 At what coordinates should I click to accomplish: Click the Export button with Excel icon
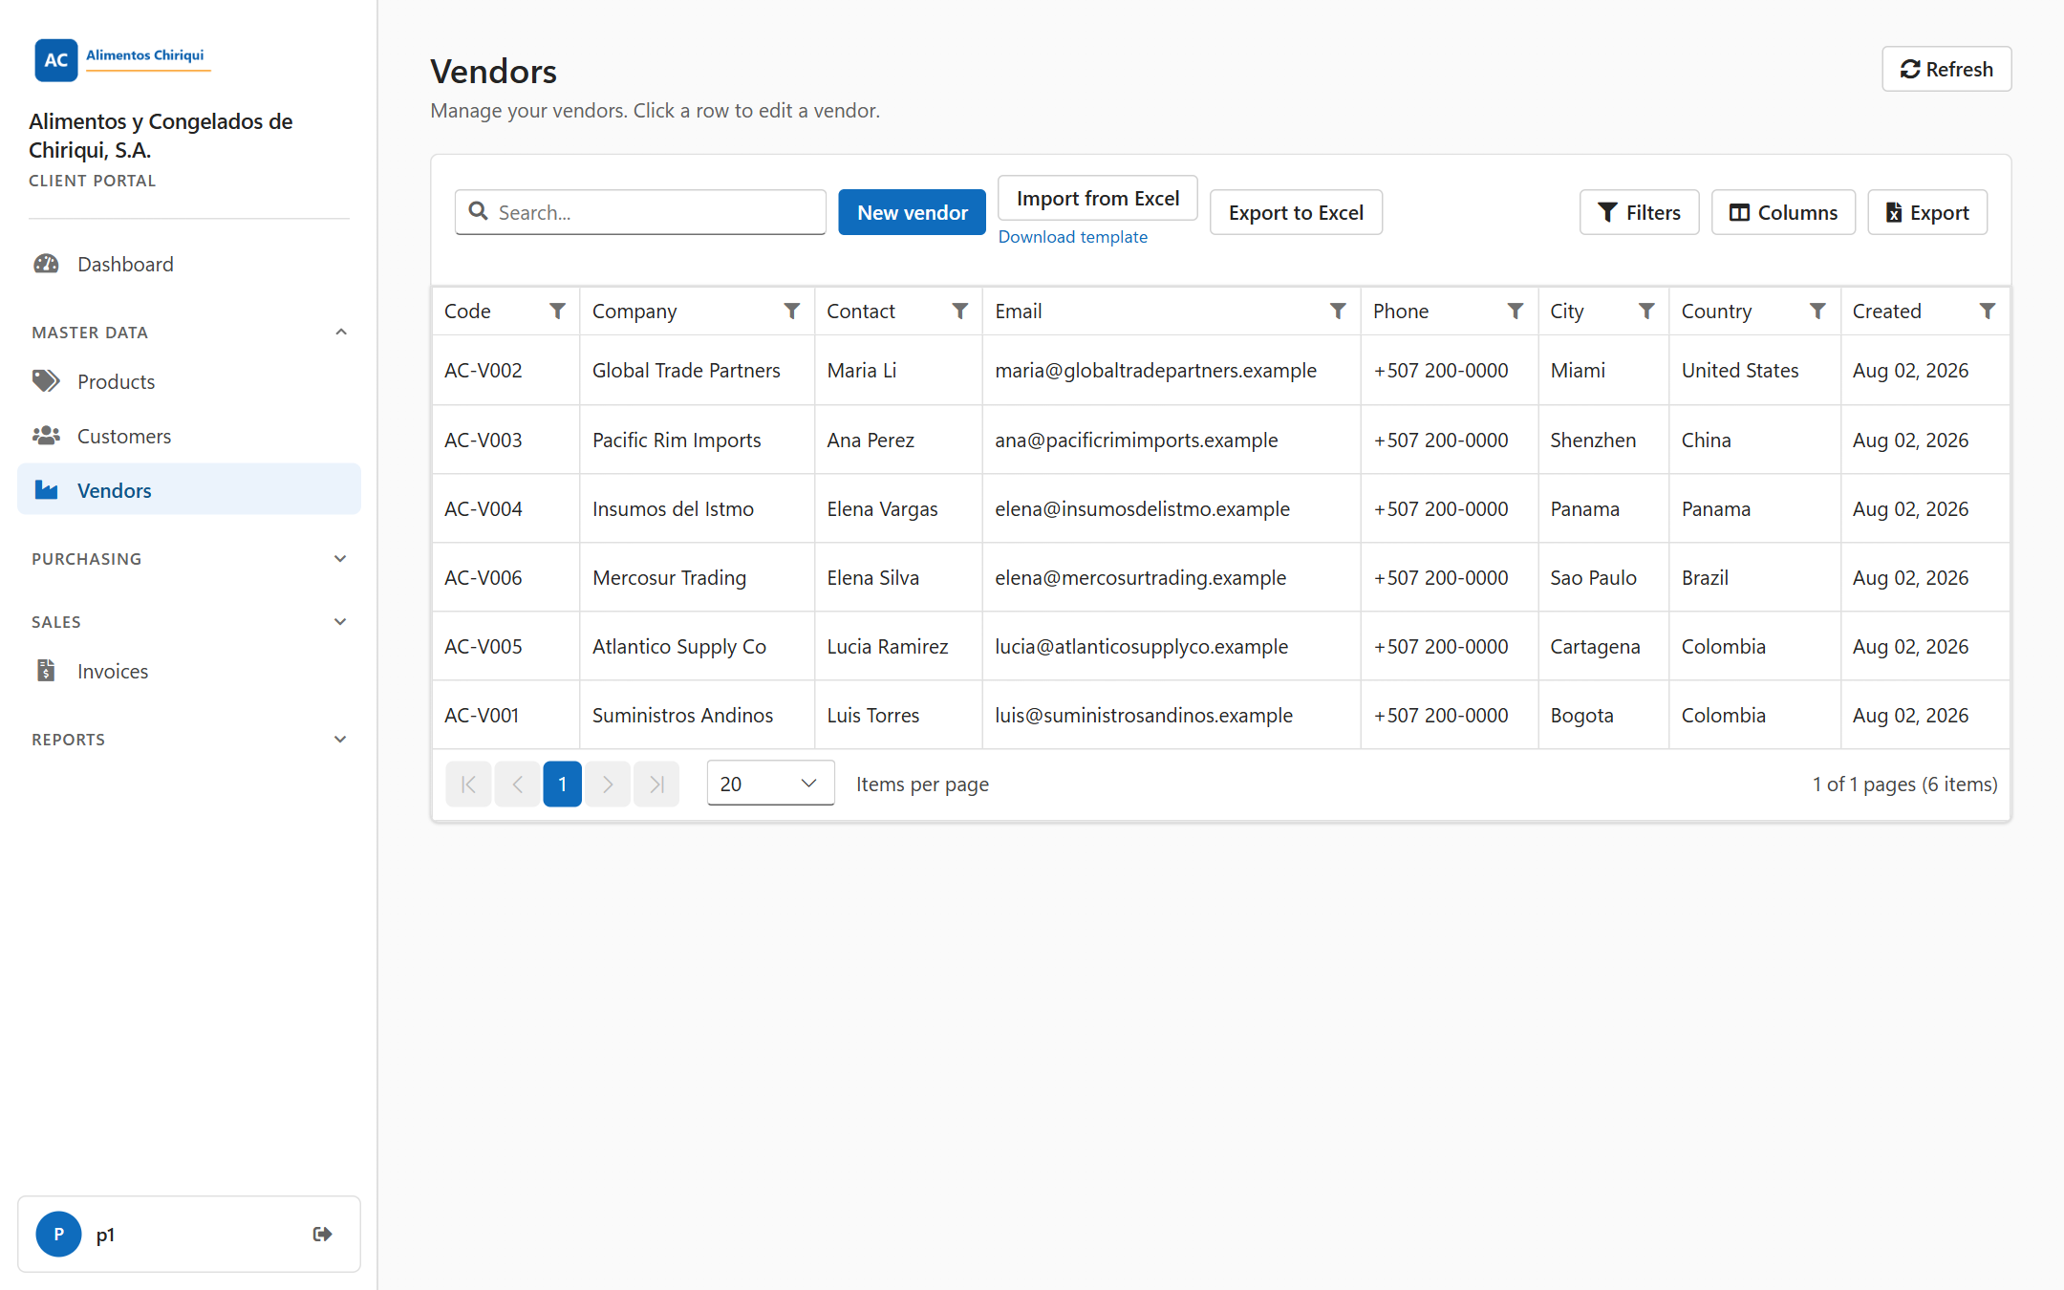[x=1927, y=212]
